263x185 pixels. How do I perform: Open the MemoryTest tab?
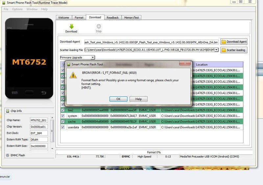pos(131,18)
